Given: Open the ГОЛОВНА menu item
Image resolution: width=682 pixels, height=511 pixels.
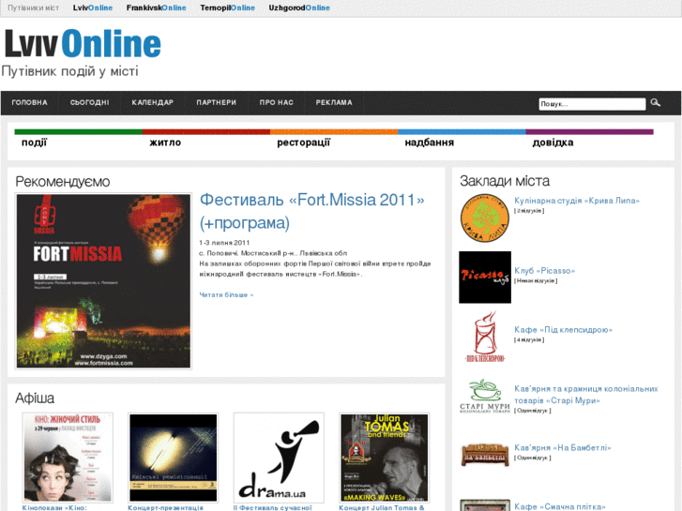Looking at the screenshot, I should click(x=30, y=102).
